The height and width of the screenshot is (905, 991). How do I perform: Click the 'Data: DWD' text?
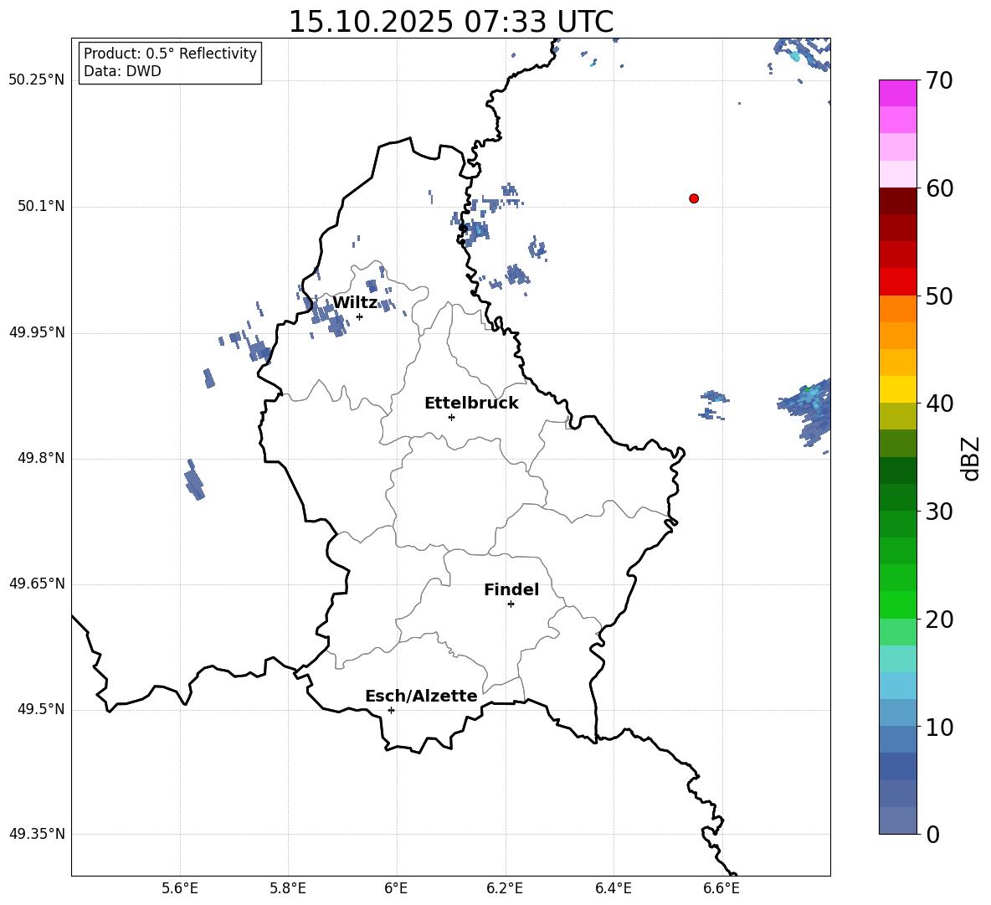(122, 71)
